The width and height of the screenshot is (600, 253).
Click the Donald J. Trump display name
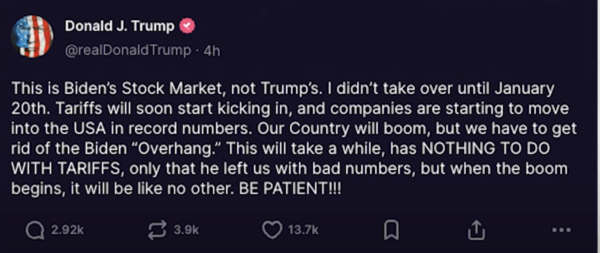coord(120,26)
